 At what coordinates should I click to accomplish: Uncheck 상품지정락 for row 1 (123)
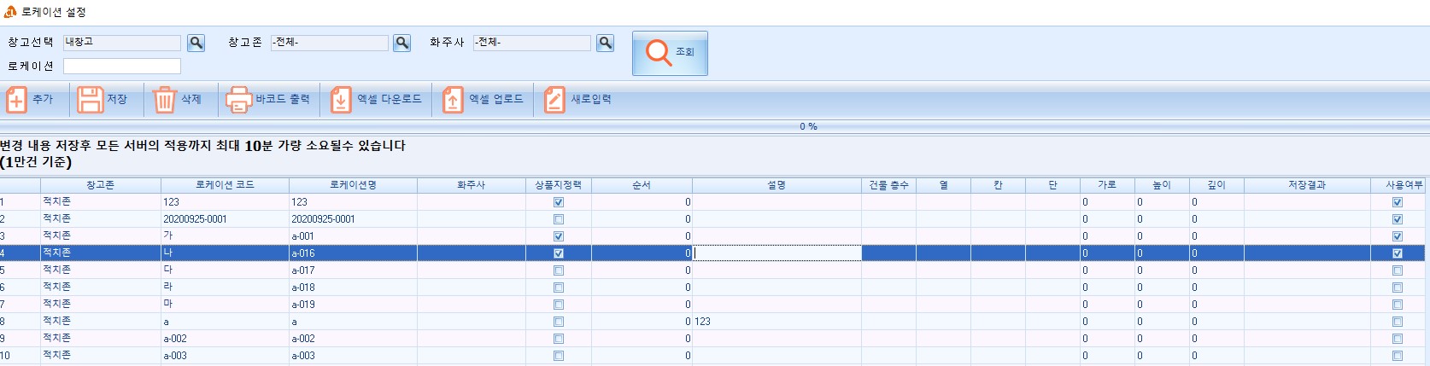[559, 202]
